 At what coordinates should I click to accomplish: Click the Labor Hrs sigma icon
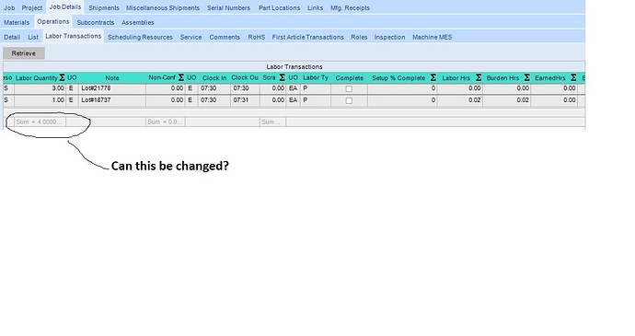click(479, 77)
